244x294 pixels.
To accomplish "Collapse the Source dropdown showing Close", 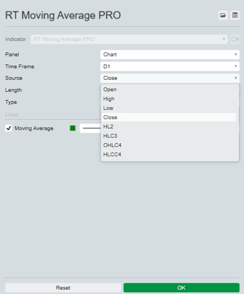I will [x=170, y=78].
